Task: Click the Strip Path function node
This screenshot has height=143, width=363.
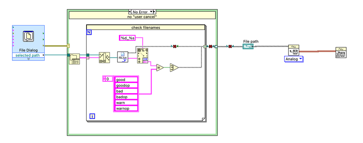Action: pos(104,57)
